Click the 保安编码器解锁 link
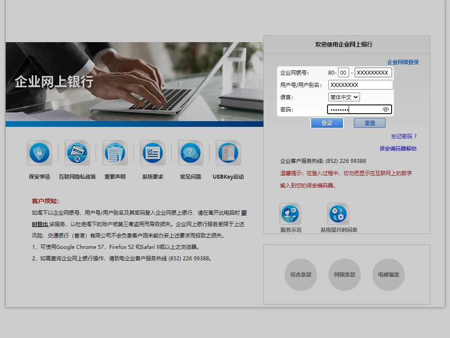 (398, 149)
